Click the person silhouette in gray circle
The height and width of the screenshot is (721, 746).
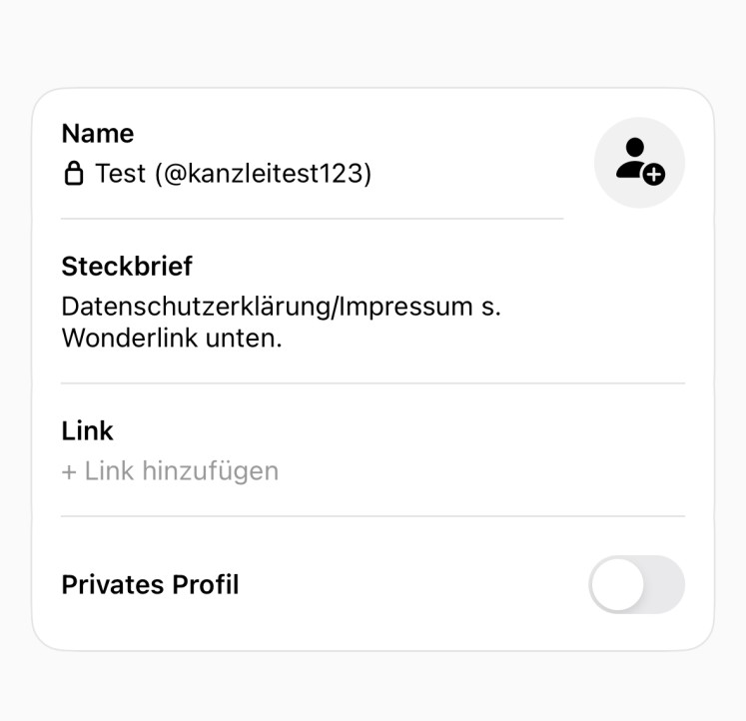631,157
